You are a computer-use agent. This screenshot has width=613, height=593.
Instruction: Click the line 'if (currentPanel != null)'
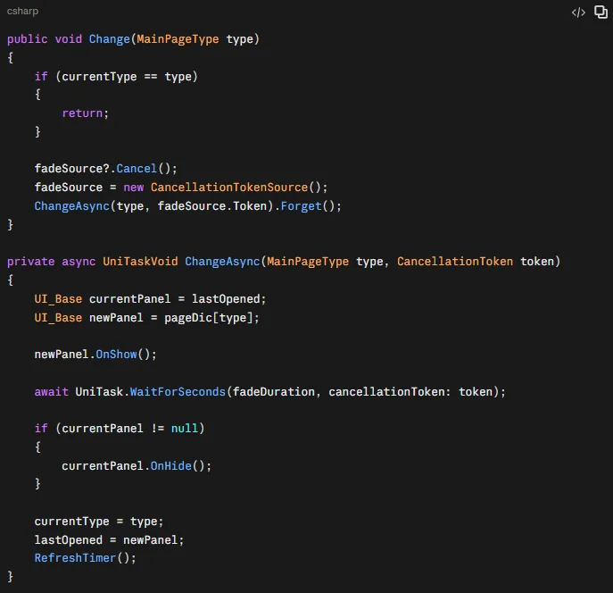click(120, 429)
